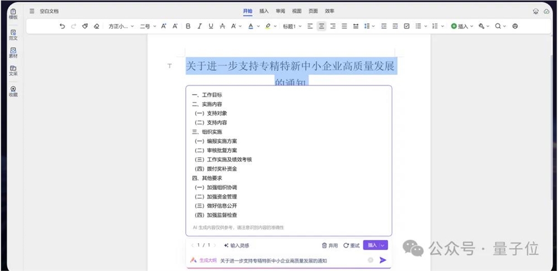Switch to the 页面 tab
Viewport: 558px width, 271px height.
pos(313,11)
